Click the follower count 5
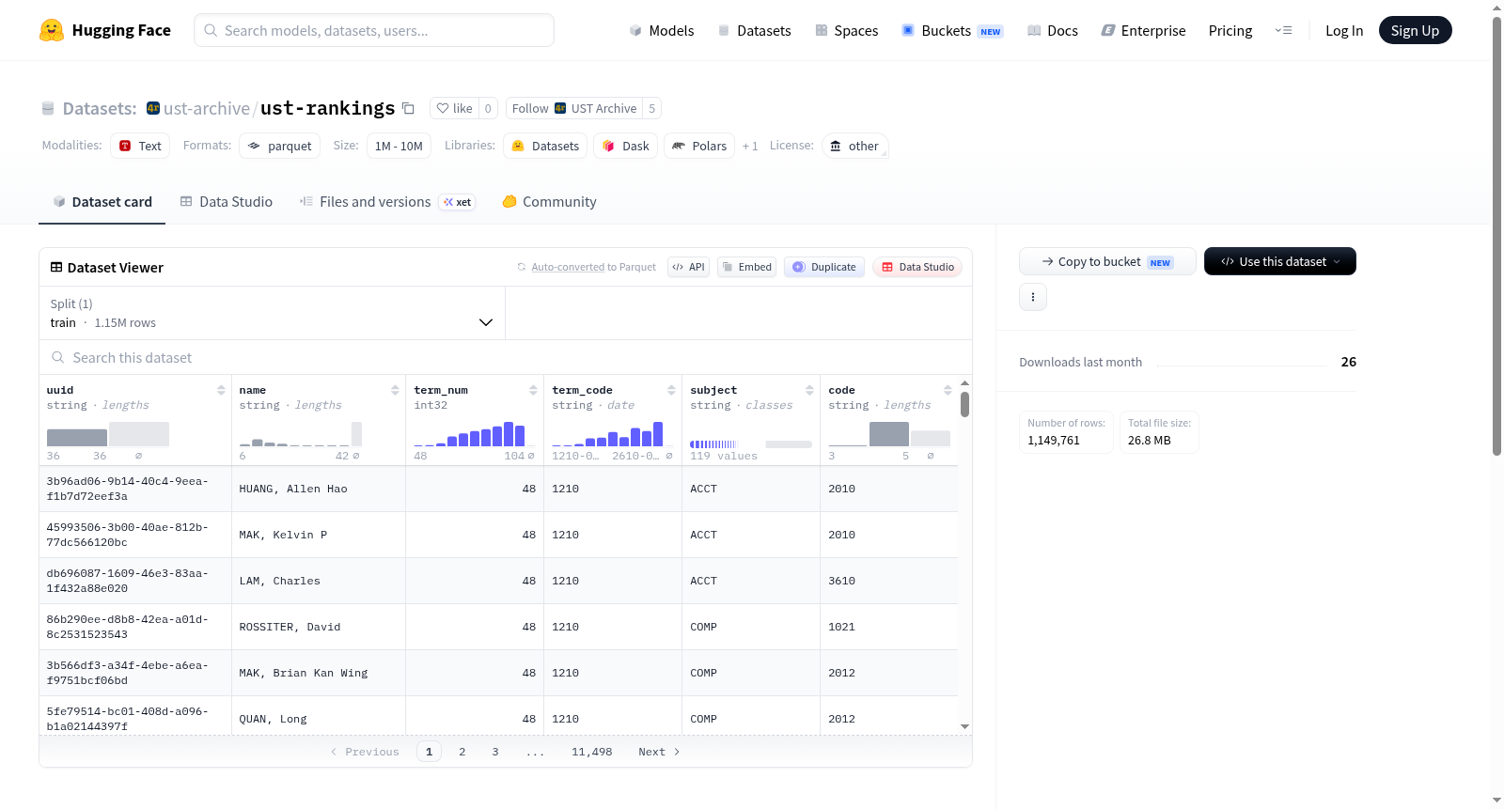This screenshot has height=809, width=1504. (651, 108)
